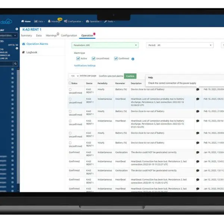Toggle the Confirmed alarm type checkbox
The image size is (224, 224).
[x=116, y=59]
